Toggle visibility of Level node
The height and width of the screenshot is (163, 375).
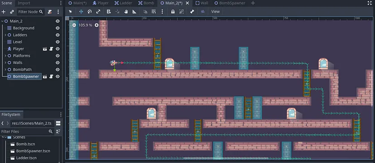coord(58,42)
